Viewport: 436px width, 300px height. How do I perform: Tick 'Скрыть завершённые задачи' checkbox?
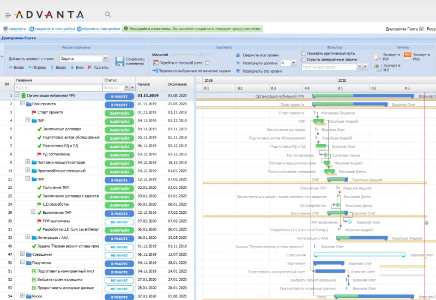click(304, 59)
